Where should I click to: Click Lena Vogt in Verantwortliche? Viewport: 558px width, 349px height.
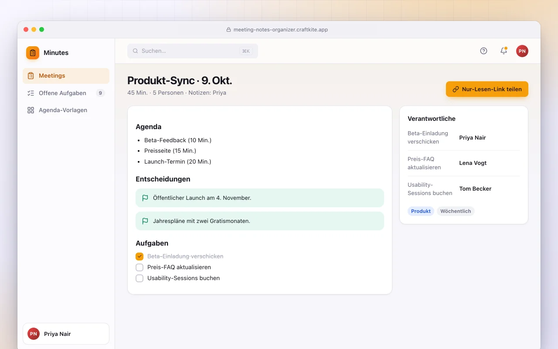[473, 163]
